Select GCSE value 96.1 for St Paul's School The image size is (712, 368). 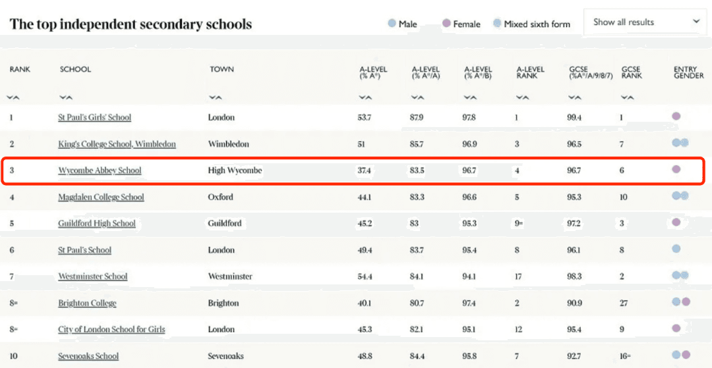point(574,250)
